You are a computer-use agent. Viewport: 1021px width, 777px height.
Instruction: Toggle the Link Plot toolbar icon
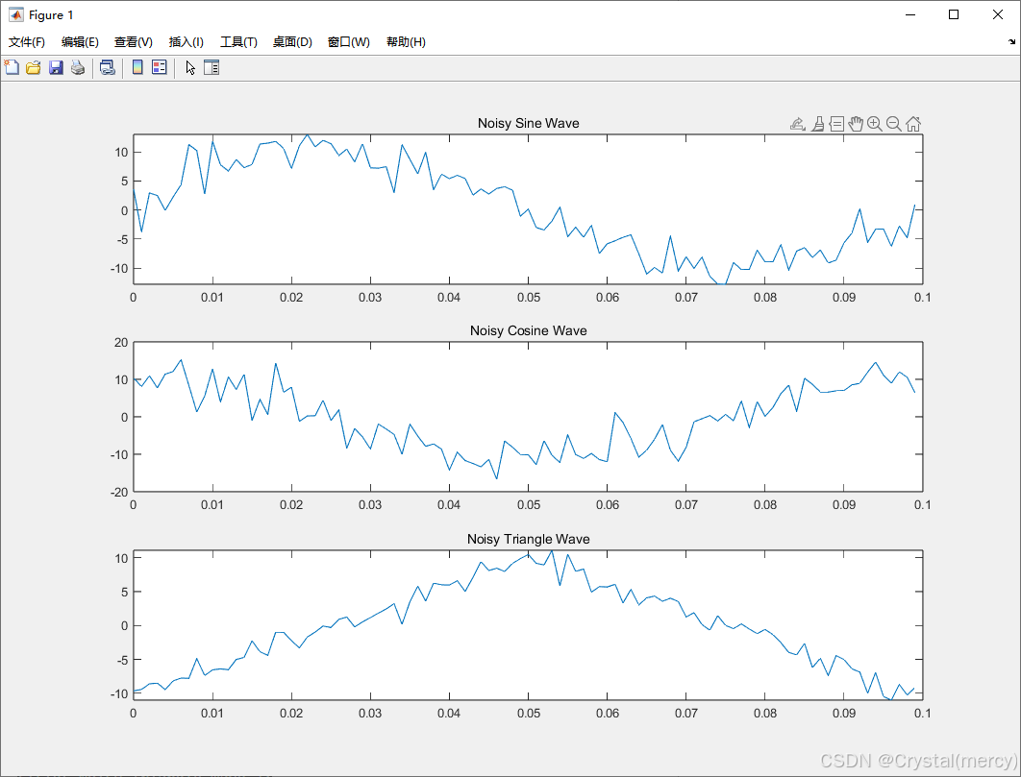pyautogui.click(x=108, y=67)
